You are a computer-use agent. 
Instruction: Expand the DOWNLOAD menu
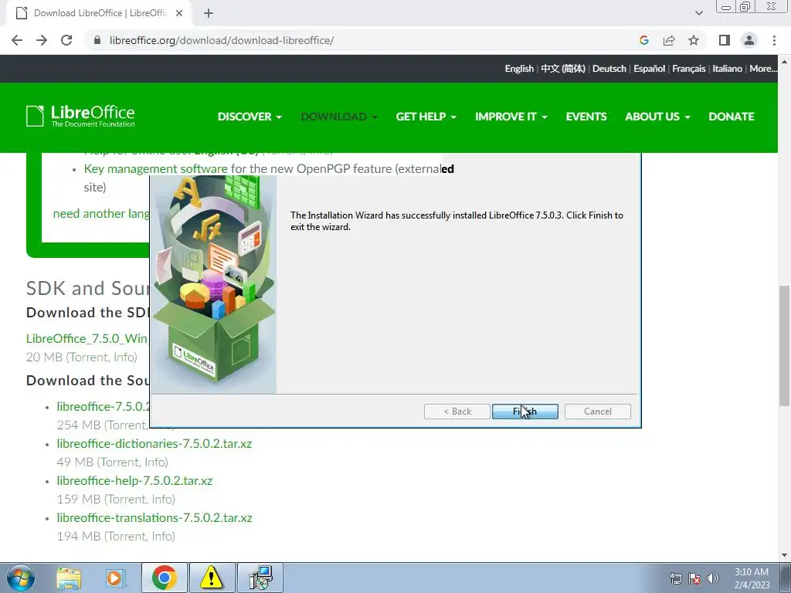pyautogui.click(x=338, y=117)
